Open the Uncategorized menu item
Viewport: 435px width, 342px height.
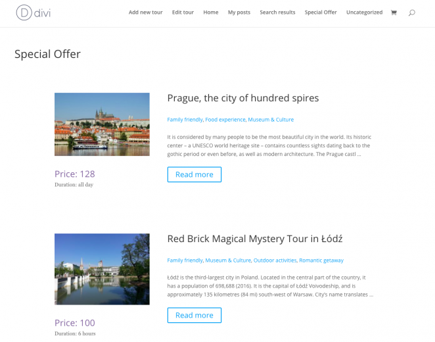pos(364,12)
